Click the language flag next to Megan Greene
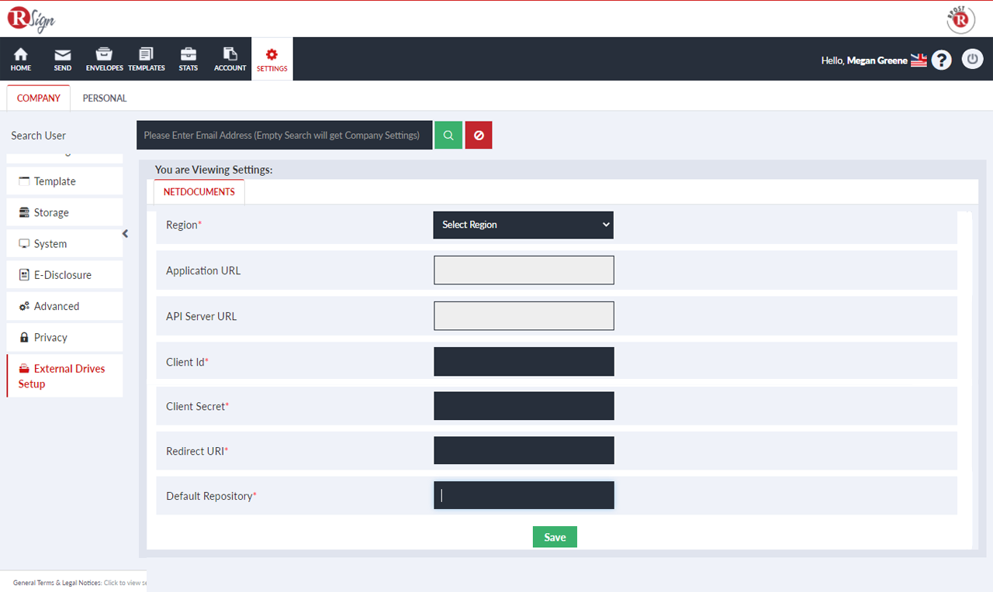Image resolution: width=993 pixels, height=592 pixels. point(919,59)
